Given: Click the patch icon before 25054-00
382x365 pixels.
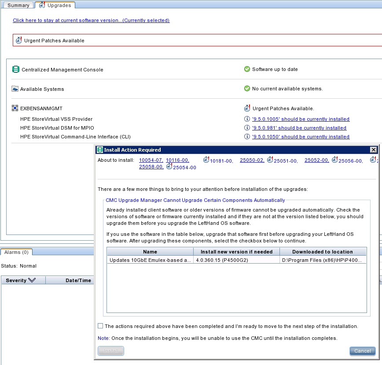Looking at the screenshot, I should (169, 166).
